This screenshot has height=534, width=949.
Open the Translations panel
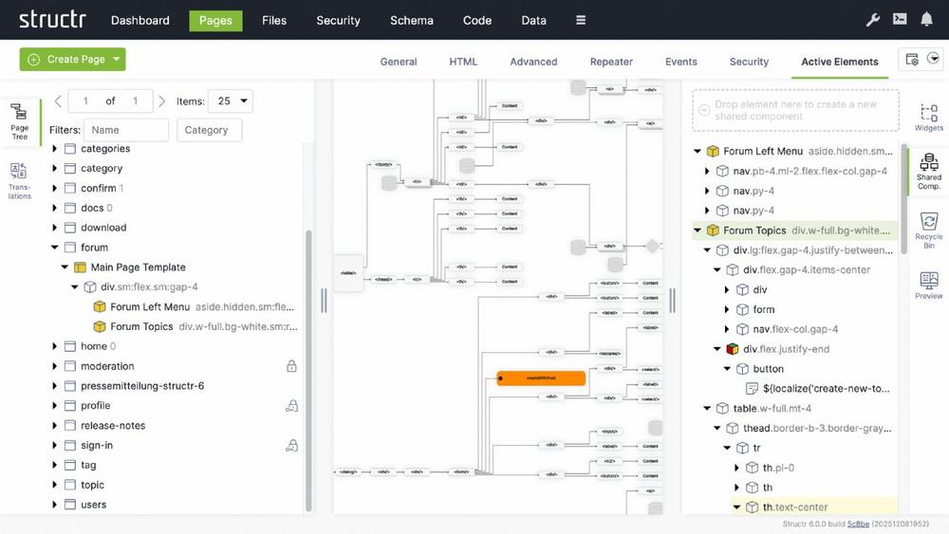point(19,180)
